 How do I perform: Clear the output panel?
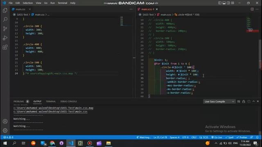239,102
